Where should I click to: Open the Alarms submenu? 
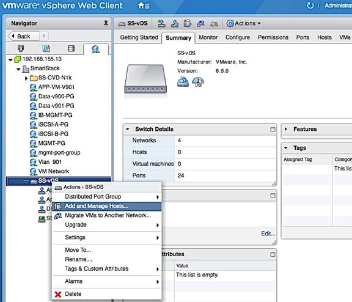click(107, 281)
